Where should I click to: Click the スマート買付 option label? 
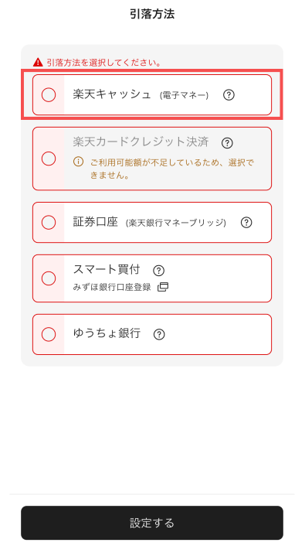(x=107, y=269)
